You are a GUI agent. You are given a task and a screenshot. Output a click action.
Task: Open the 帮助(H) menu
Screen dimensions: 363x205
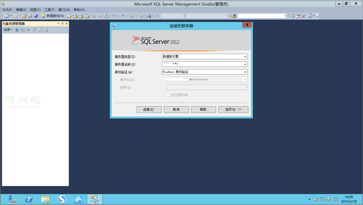(79, 10)
